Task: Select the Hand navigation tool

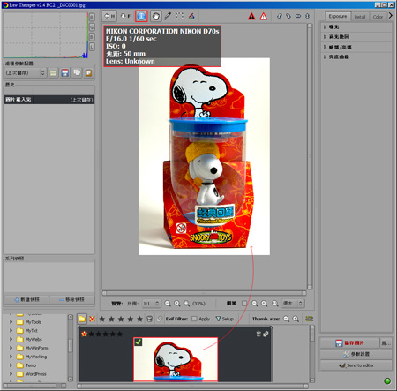Action: [x=155, y=16]
